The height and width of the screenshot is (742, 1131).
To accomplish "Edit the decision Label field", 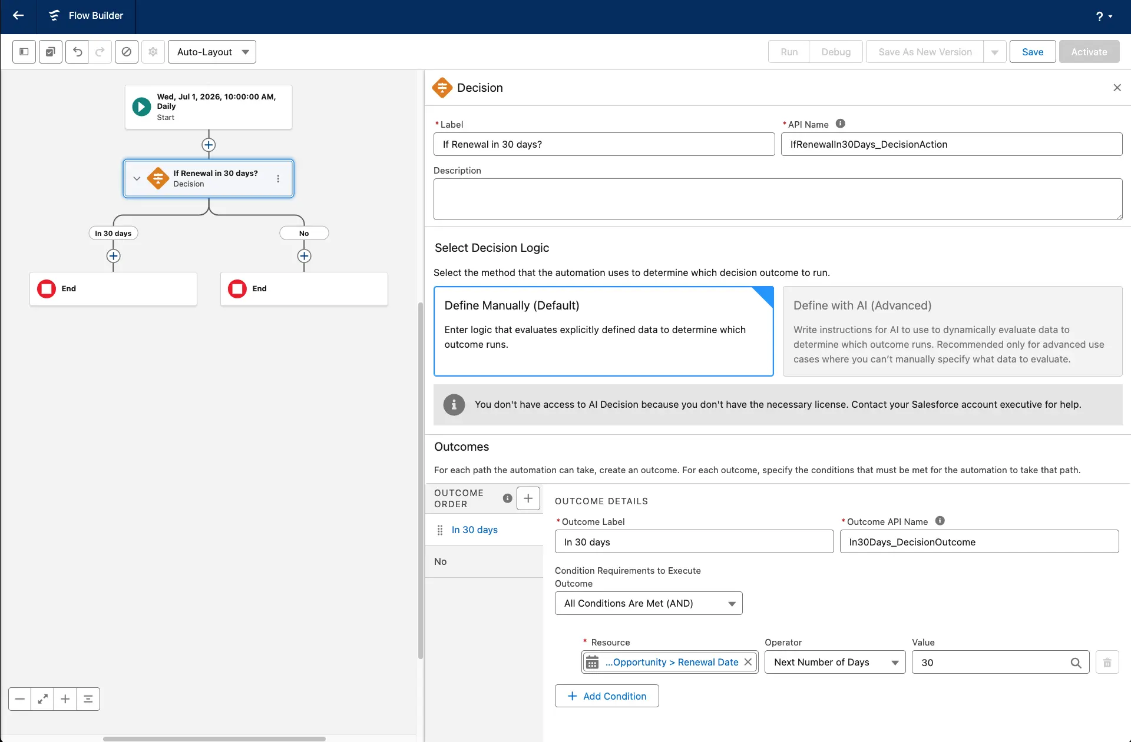I will click(x=604, y=144).
